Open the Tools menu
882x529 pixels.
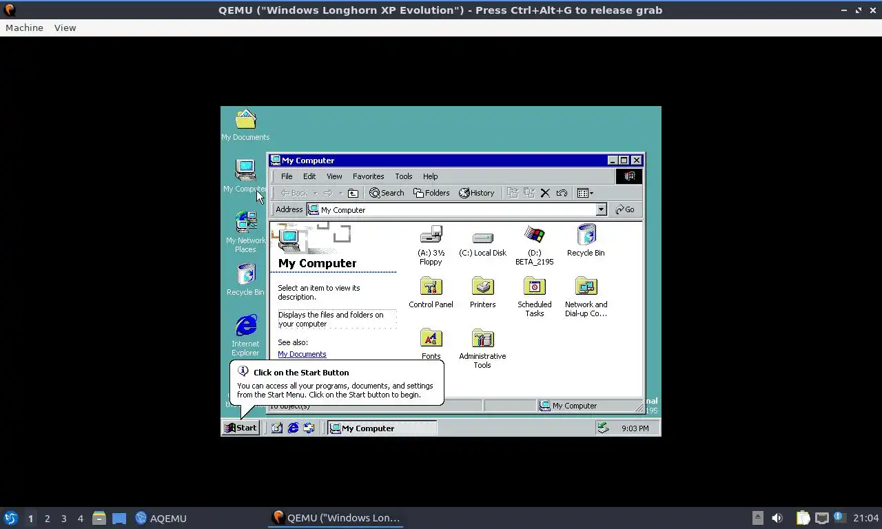point(404,176)
